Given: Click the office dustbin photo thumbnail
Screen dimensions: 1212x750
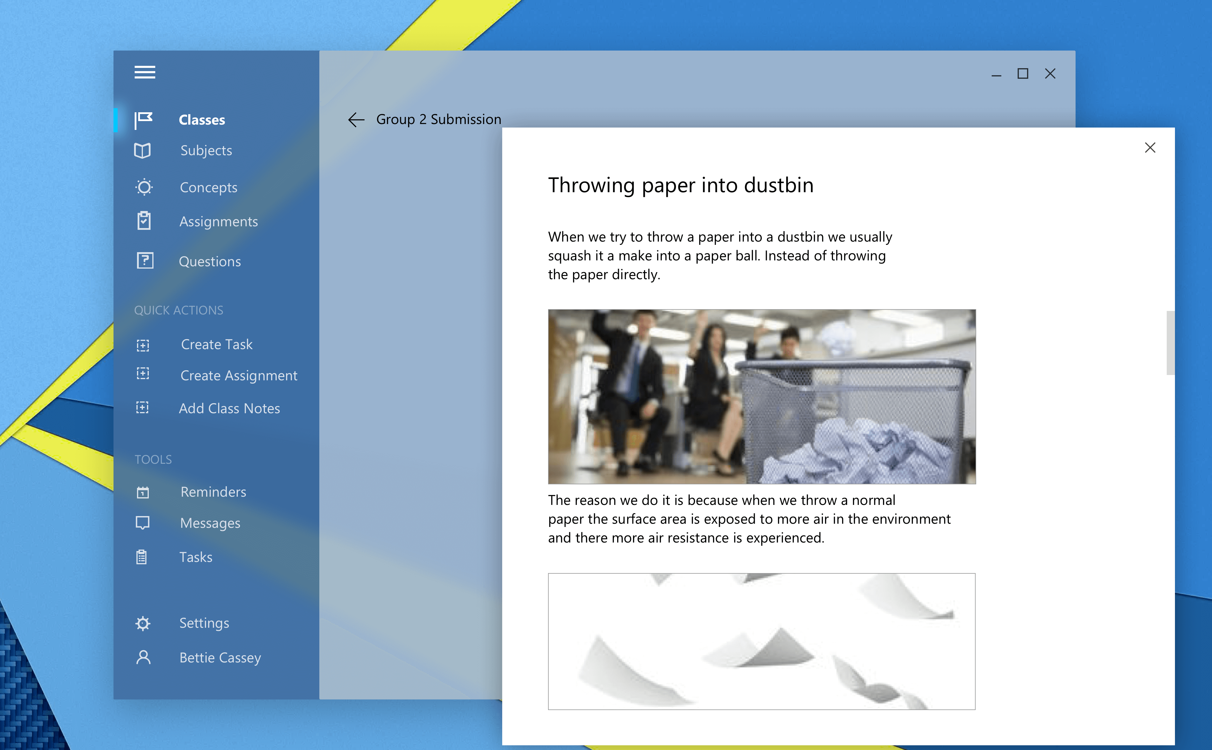Looking at the screenshot, I should 761,396.
